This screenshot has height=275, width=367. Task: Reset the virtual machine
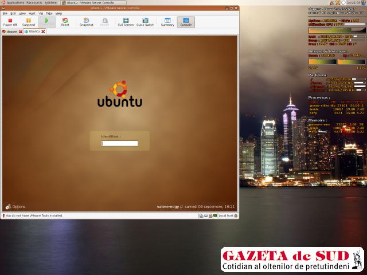[x=65, y=22]
